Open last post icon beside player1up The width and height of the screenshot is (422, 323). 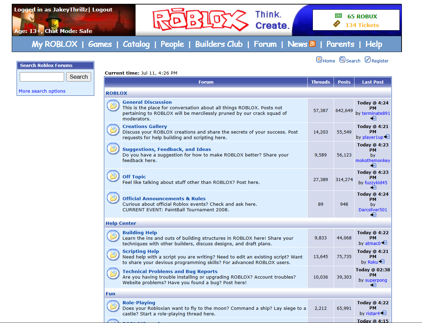387,137
